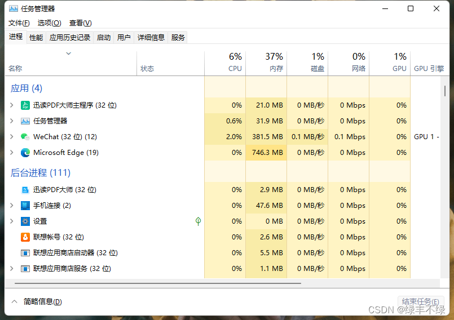The height and width of the screenshot is (320, 454).
Task: Open the 查看(V) menu
Action: click(x=80, y=23)
